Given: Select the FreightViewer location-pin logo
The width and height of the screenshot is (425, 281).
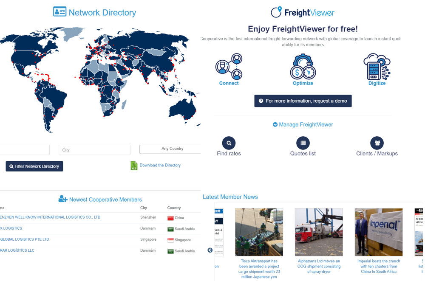Looking at the screenshot, I should pyautogui.click(x=277, y=12).
